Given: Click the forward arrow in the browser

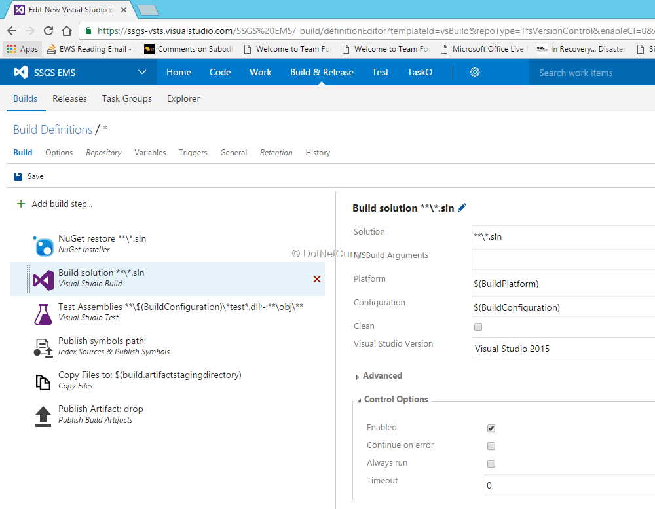Looking at the screenshot, I should tap(30, 31).
